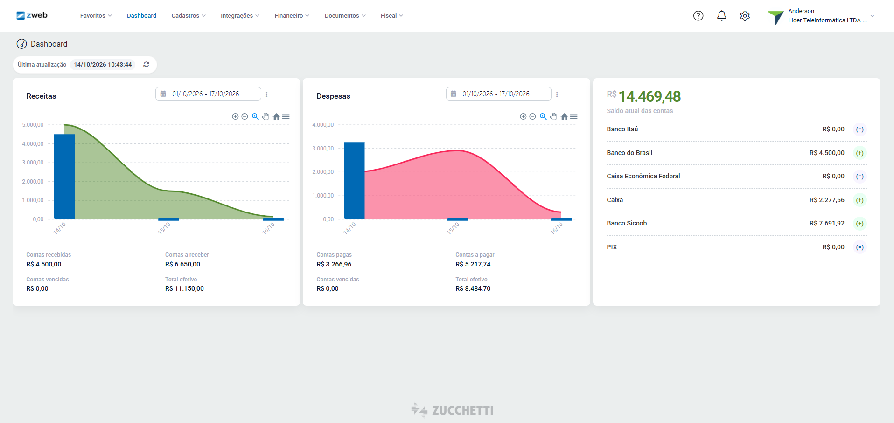Image resolution: width=894 pixels, height=423 pixels.
Task: Open the Despesas chart hamburger menu
Action: tap(574, 116)
